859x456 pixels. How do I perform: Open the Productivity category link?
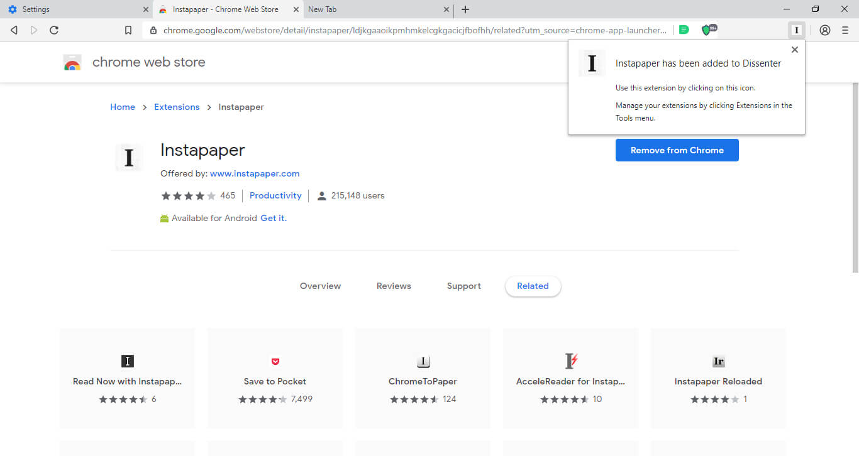point(275,196)
